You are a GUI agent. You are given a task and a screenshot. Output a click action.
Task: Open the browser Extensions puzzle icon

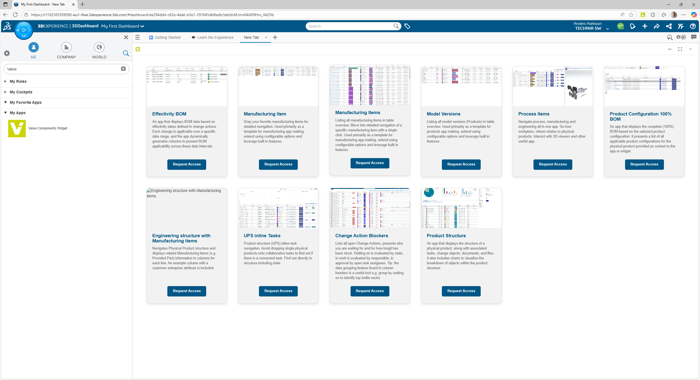(653, 15)
